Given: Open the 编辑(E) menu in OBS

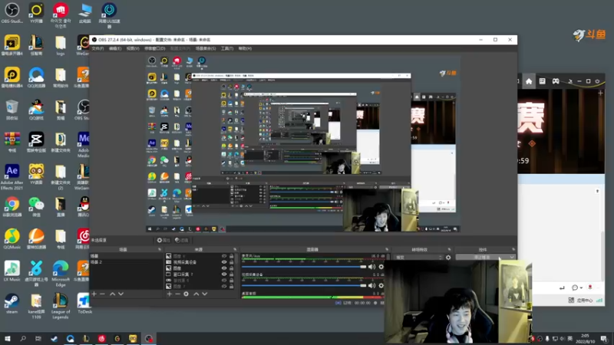Looking at the screenshot, I should point(115,48).
